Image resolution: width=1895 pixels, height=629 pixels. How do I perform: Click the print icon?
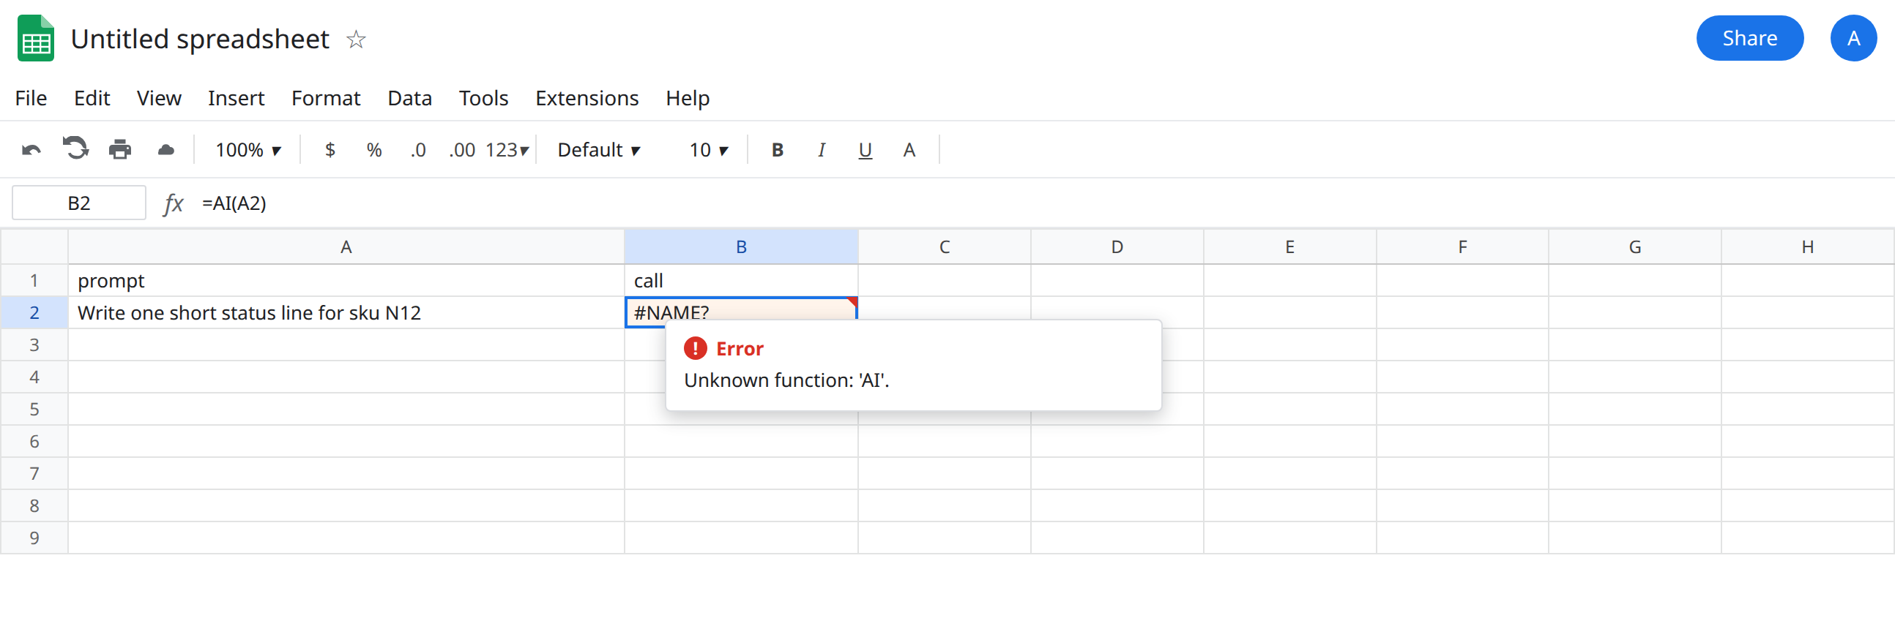120,150
